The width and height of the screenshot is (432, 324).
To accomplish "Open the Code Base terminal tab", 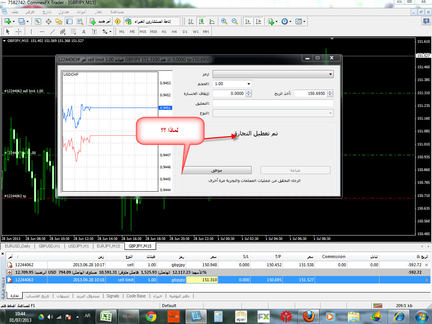I will click(x=136, y=296).
